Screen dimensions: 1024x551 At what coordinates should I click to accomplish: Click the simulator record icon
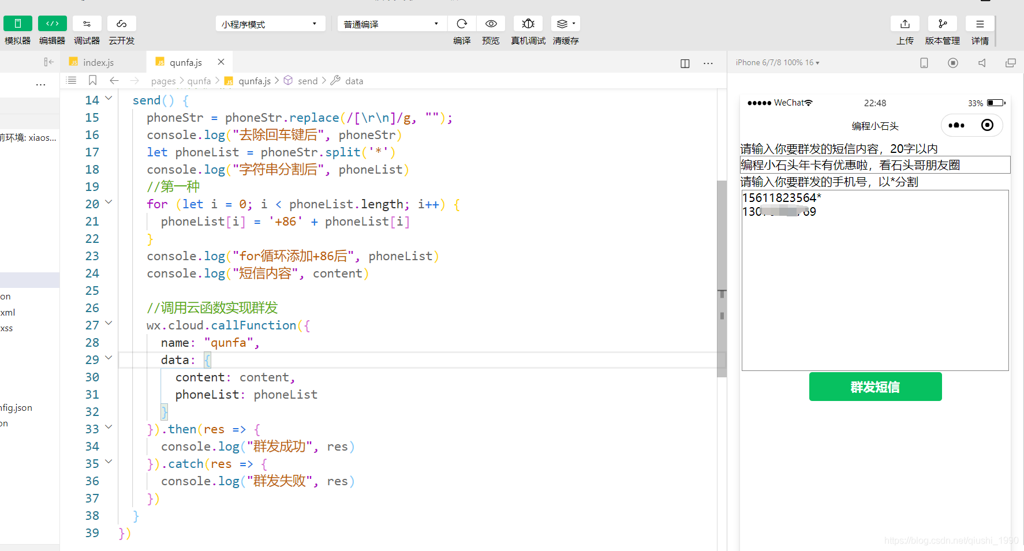pyautogui.click(x=953, y=63)
